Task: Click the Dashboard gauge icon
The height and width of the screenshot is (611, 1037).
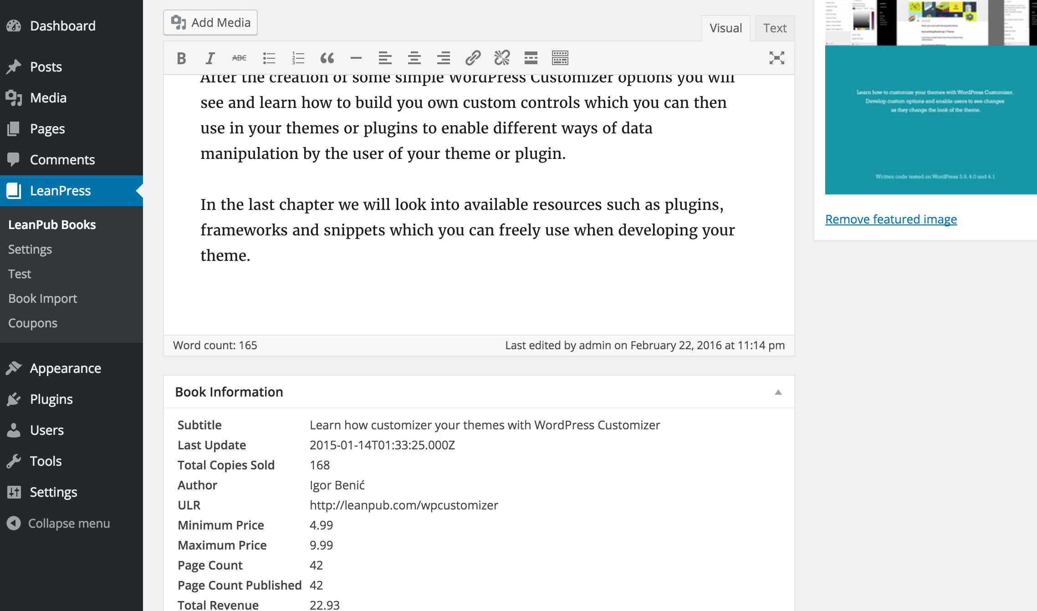Action: tap(14, 26)
